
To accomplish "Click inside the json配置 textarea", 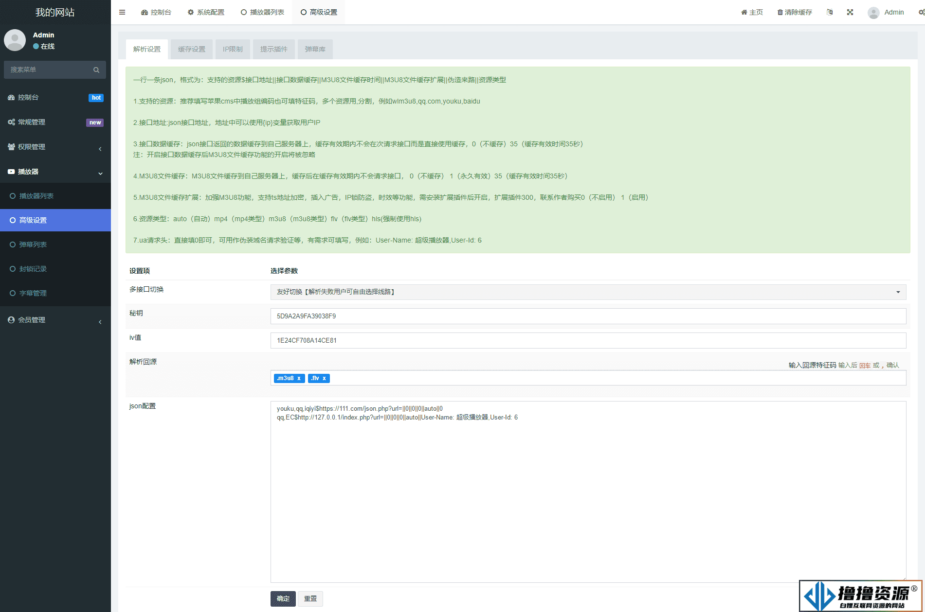I will point(588,492).
